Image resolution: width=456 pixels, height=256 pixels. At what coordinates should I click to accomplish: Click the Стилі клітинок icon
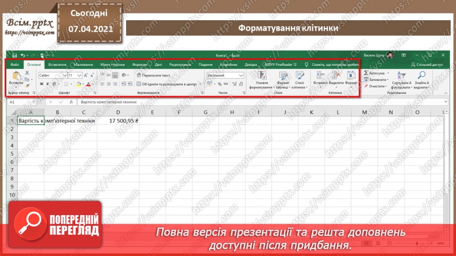tap(300, 76)
